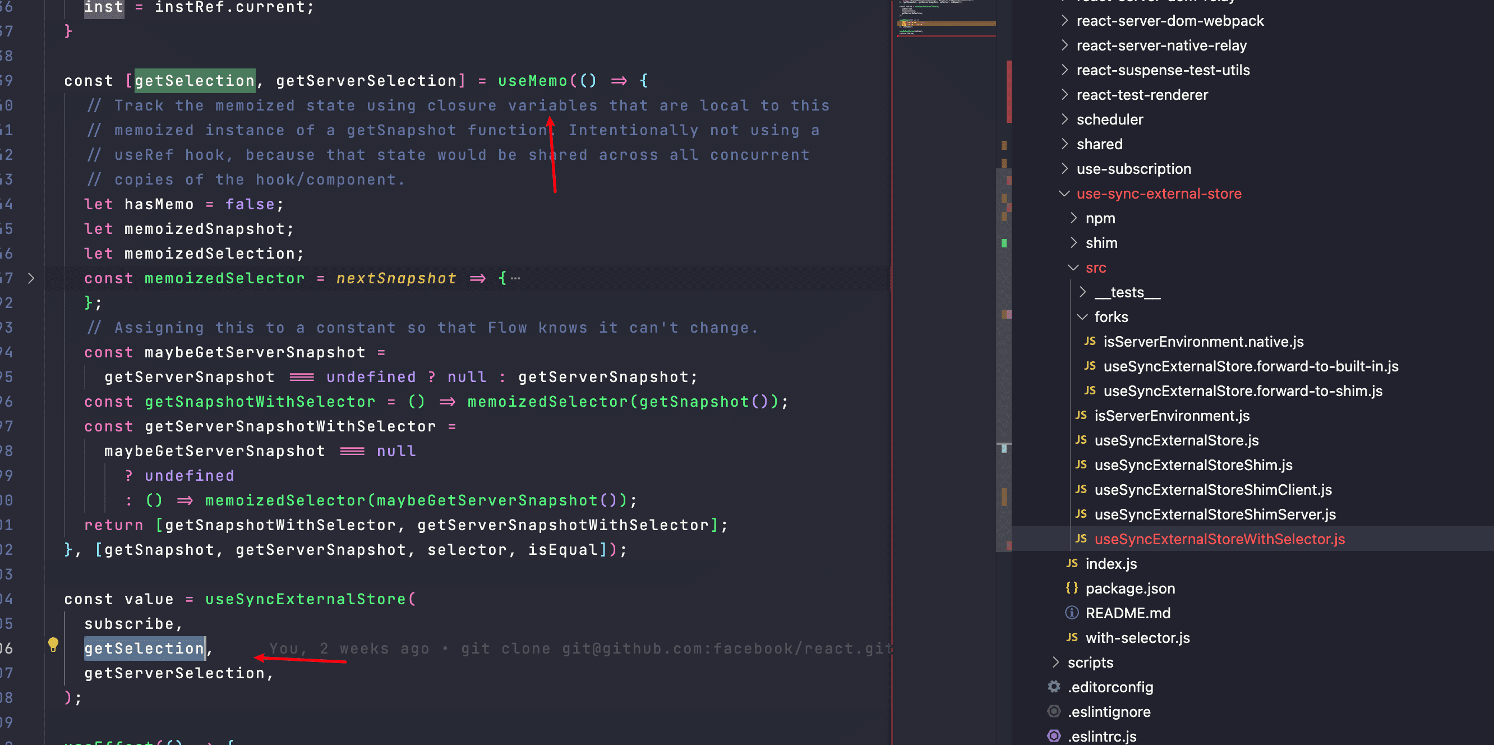Image resolution: width=1494 pixels, height=745 pixels.
Task: Expand the scripts folder
Action: pyautogui.click(x=1055, y=662)
